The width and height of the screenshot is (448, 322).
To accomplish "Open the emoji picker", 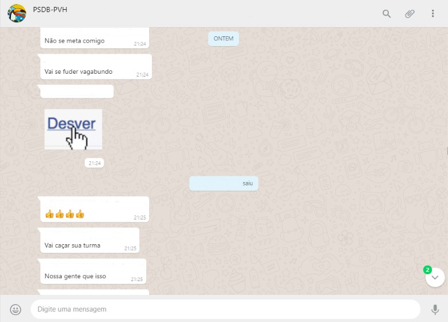I will click(16, 309).
